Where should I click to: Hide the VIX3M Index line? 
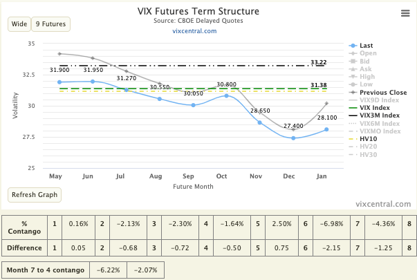click(380, 115)
